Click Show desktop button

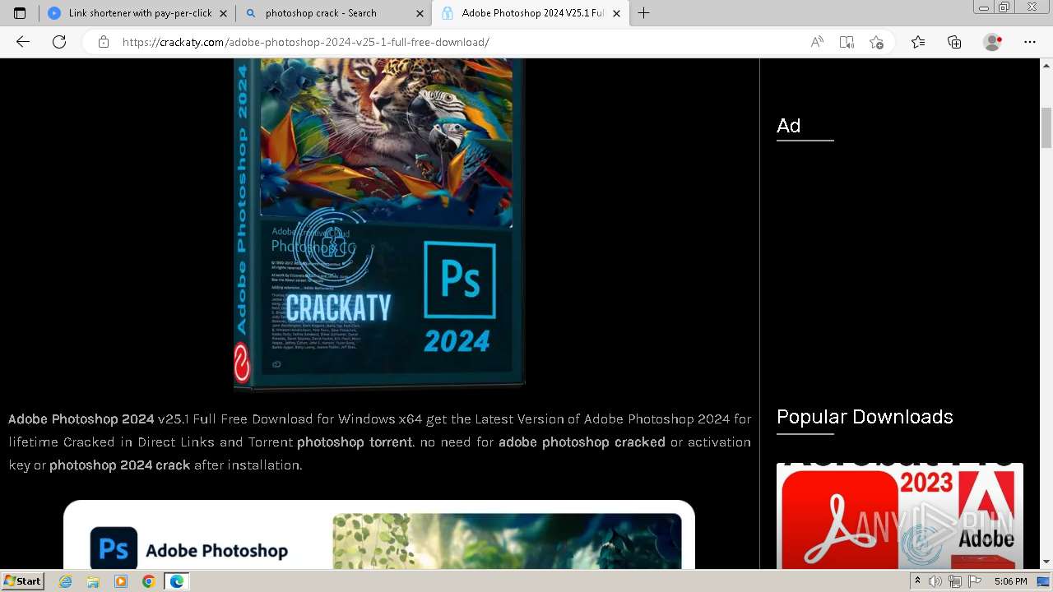pyautogui.click(x=1044, y=581)
